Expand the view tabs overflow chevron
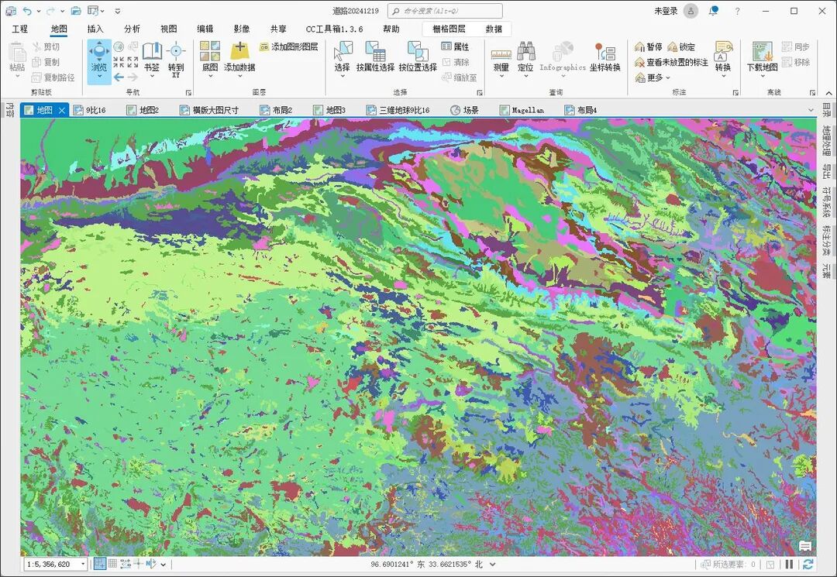Screen dimensions: 837x577 (x=811, y=111)
